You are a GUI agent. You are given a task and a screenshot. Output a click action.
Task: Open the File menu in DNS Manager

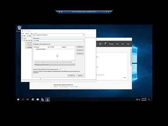23,34
